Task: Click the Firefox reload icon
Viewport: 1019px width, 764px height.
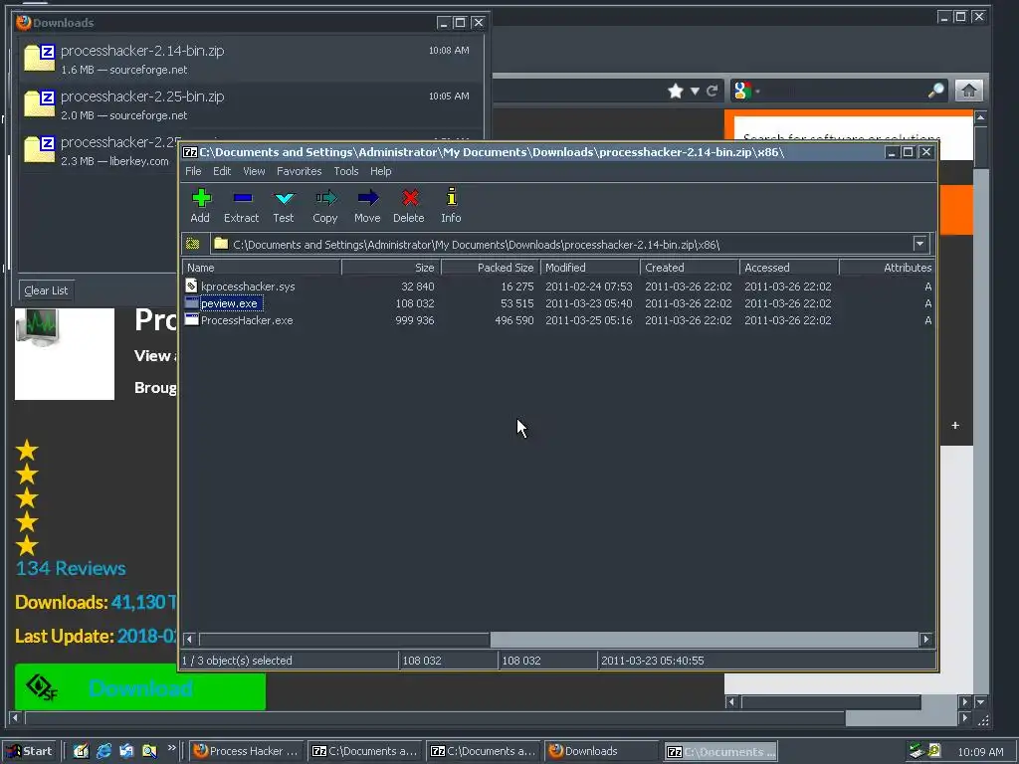Action: point(713,91)
